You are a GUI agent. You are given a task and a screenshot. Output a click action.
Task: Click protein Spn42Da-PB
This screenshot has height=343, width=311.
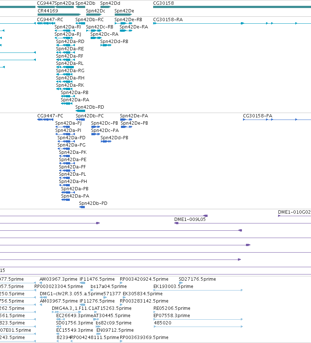[x=75, y=188]
